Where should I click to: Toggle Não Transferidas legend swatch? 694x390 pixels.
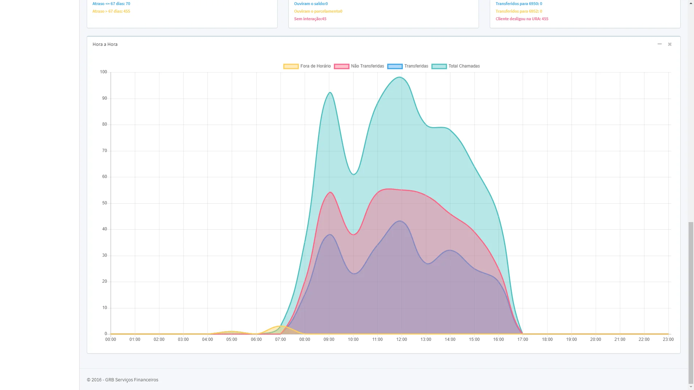pos(341,66)
